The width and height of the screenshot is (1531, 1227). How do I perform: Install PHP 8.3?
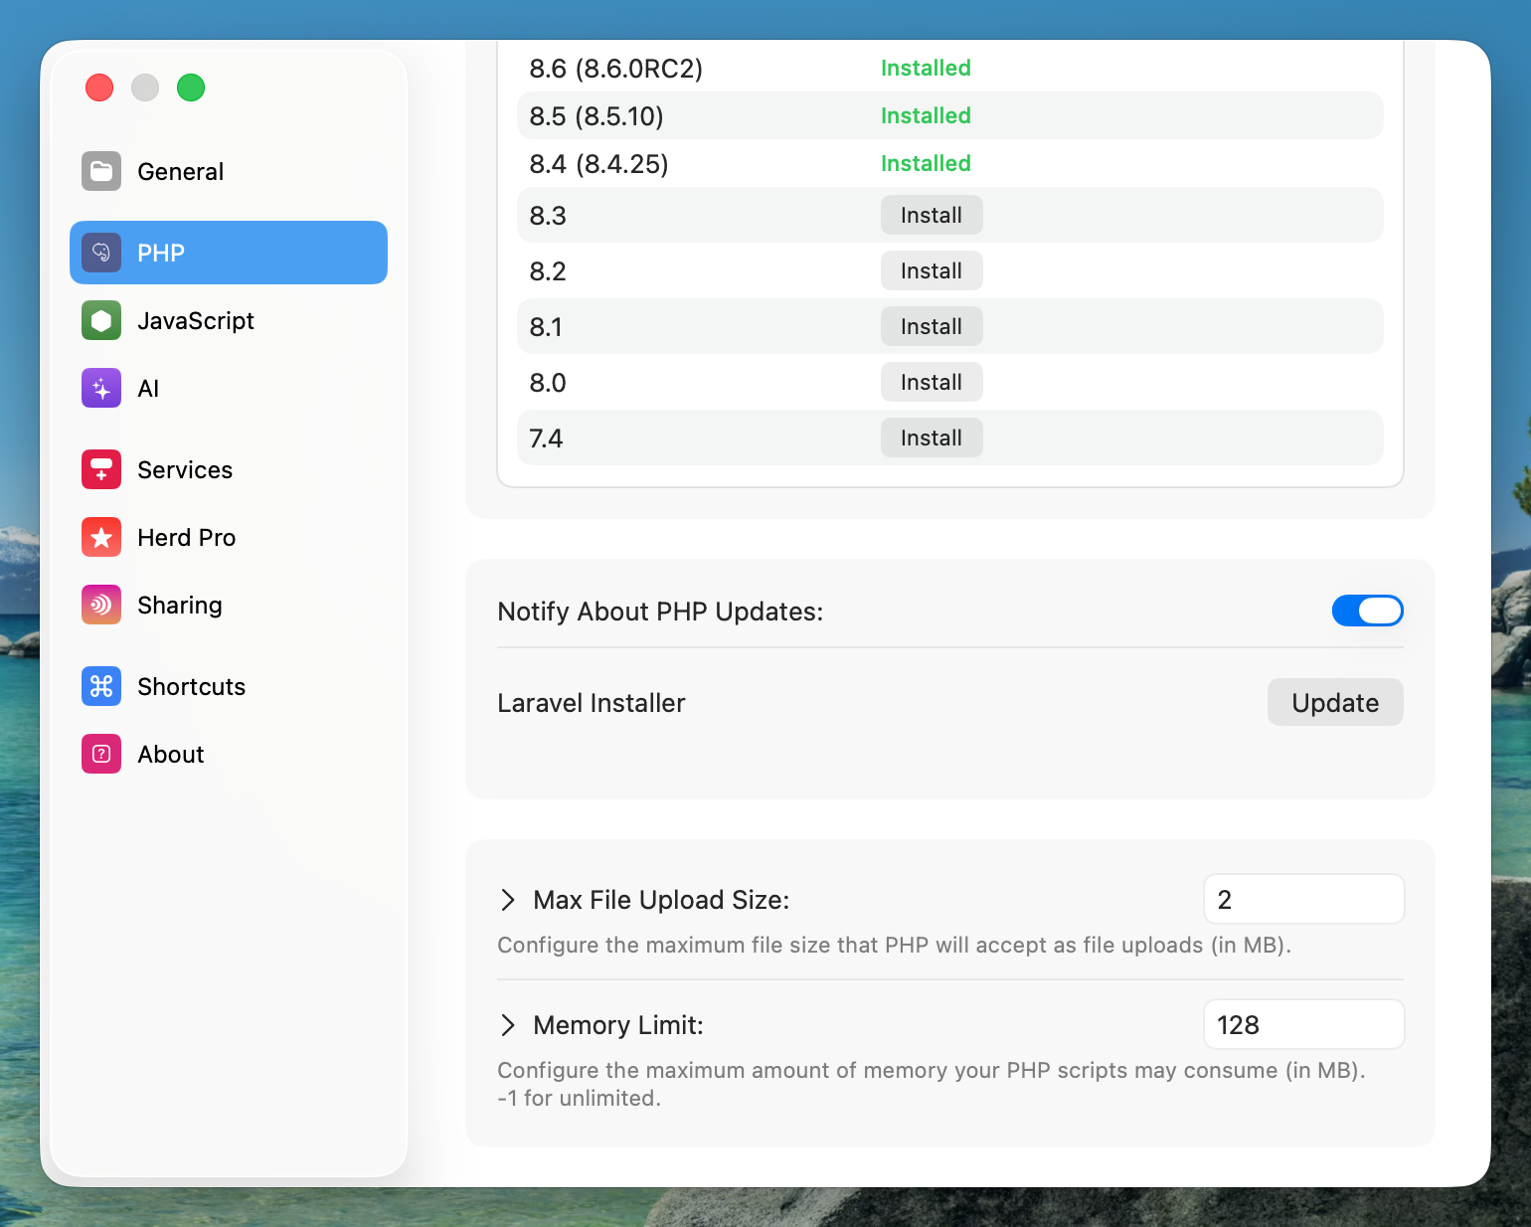932,215
